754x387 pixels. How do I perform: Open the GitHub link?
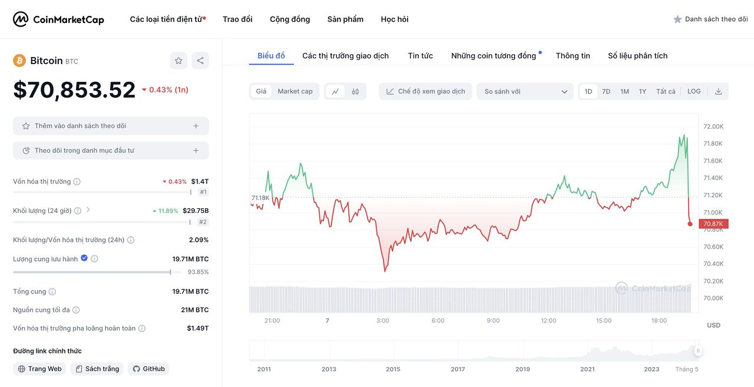coord(148,369)
